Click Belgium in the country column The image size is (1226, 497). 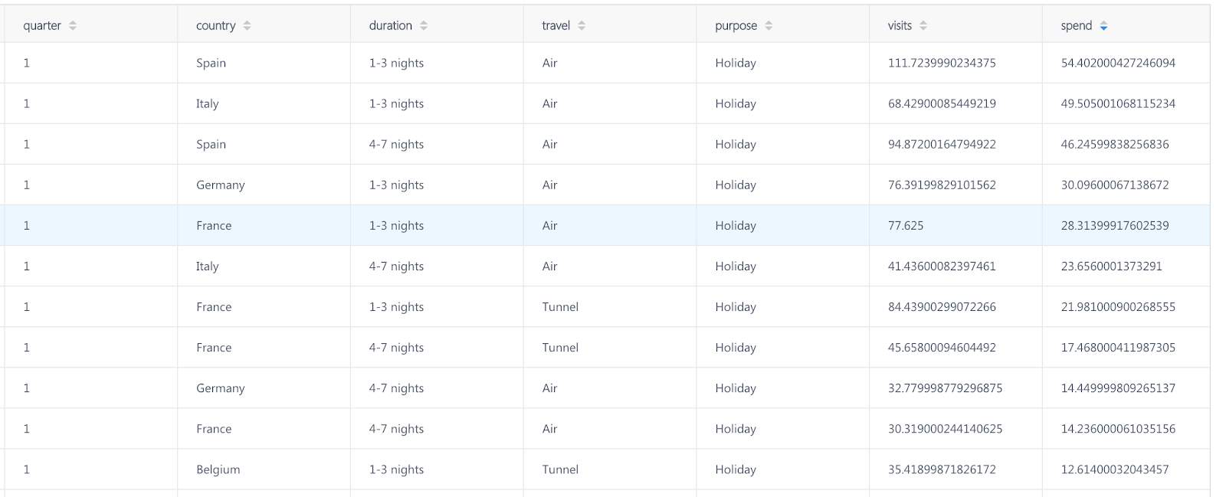point(218,469)
